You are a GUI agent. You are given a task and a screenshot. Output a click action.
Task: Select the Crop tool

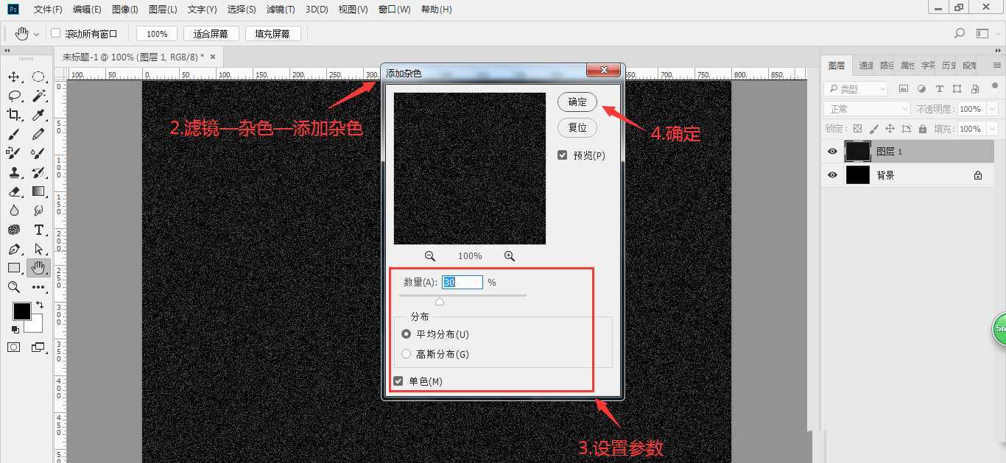(x=15, y=114)
